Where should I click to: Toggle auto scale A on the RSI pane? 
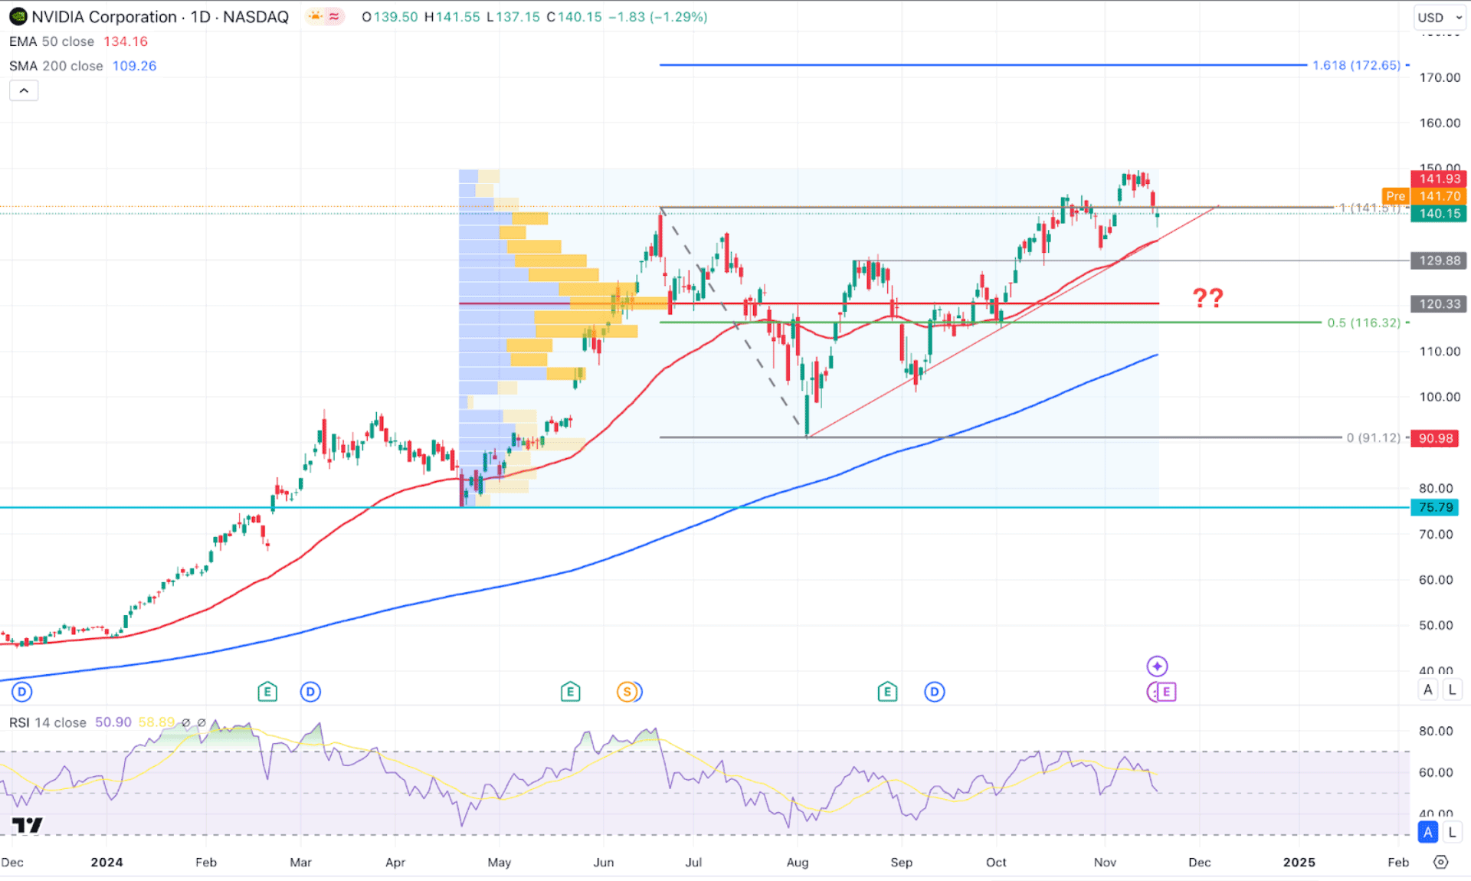click(x=1428, y=832)
